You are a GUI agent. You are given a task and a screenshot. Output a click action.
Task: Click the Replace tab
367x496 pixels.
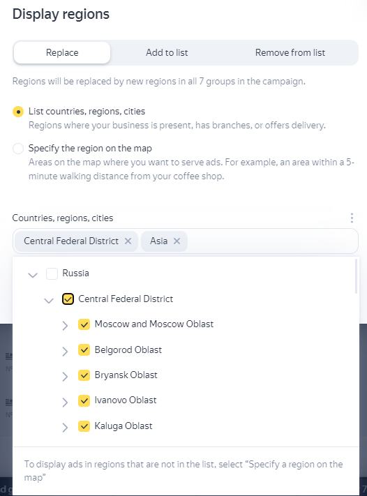click(x=62, y=52)
